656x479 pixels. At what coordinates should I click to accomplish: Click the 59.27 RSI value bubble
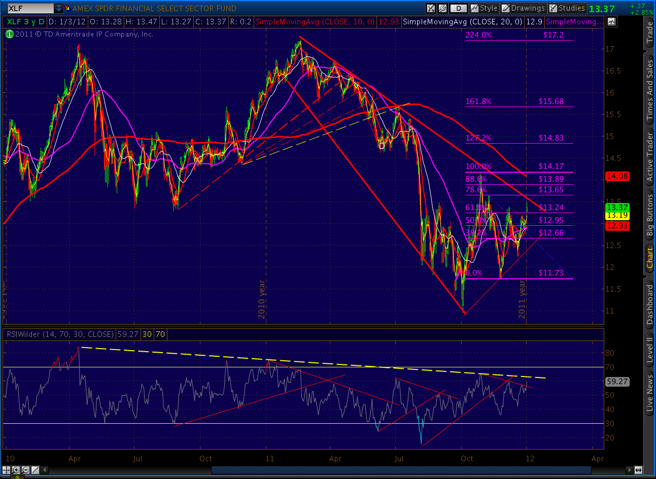(617, 382)
